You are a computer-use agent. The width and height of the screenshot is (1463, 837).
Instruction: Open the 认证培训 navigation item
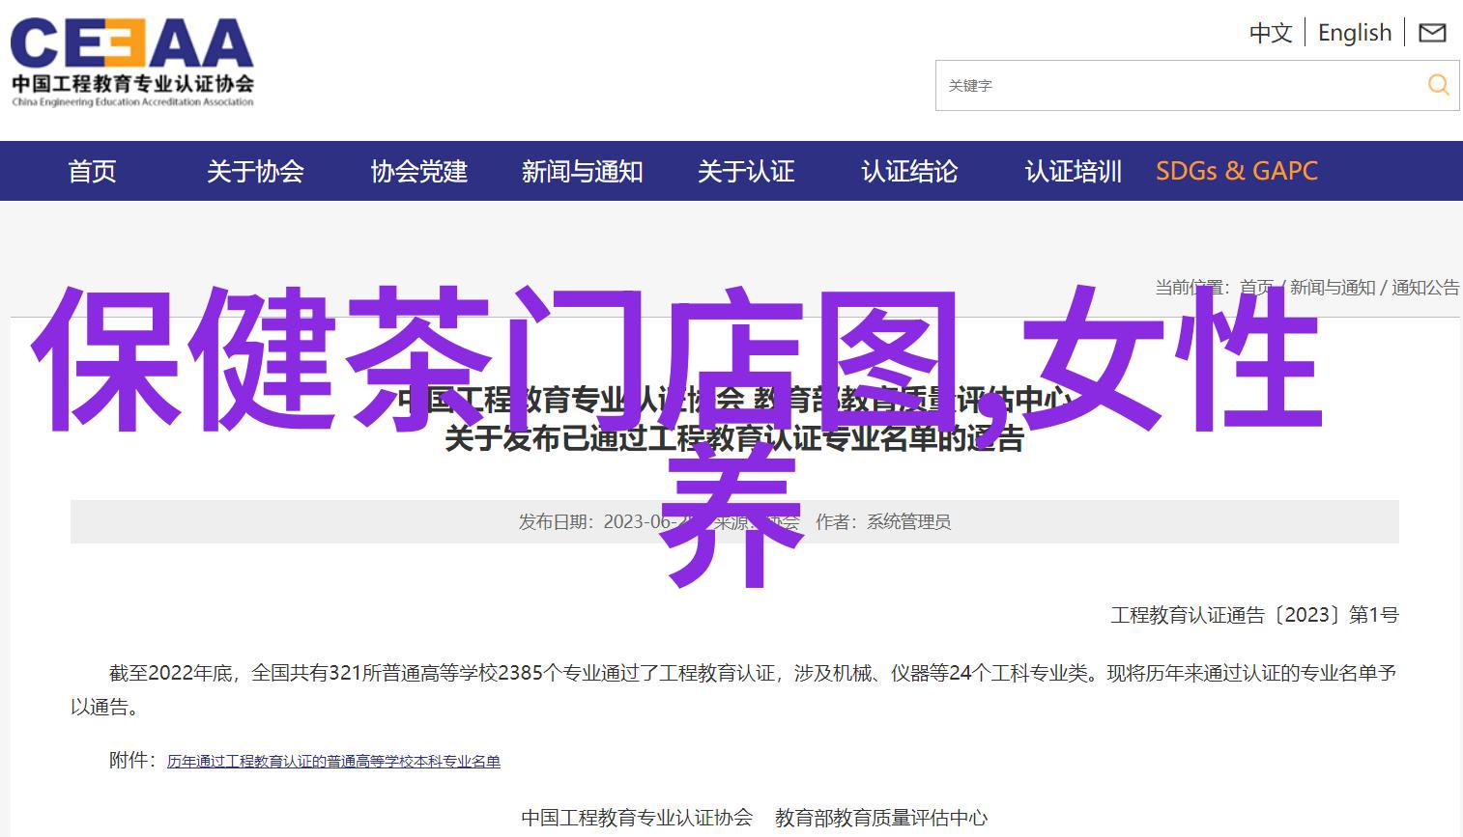[1073, 171]
